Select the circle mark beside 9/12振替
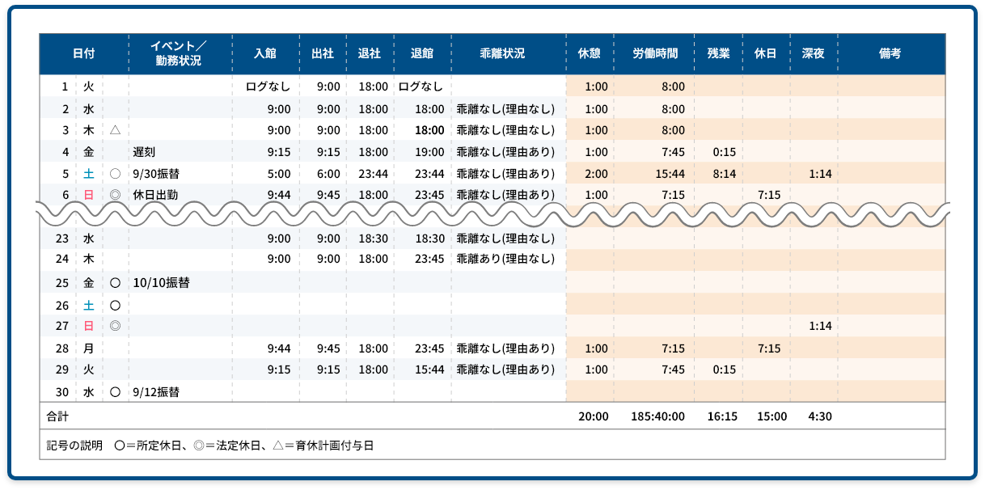 (x=115, y=392)
